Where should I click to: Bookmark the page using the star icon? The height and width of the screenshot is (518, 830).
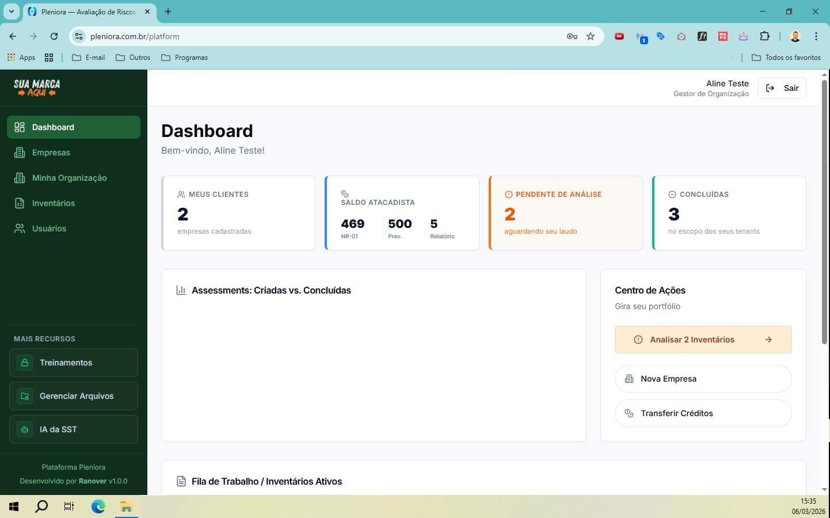[x=591, y=36]
